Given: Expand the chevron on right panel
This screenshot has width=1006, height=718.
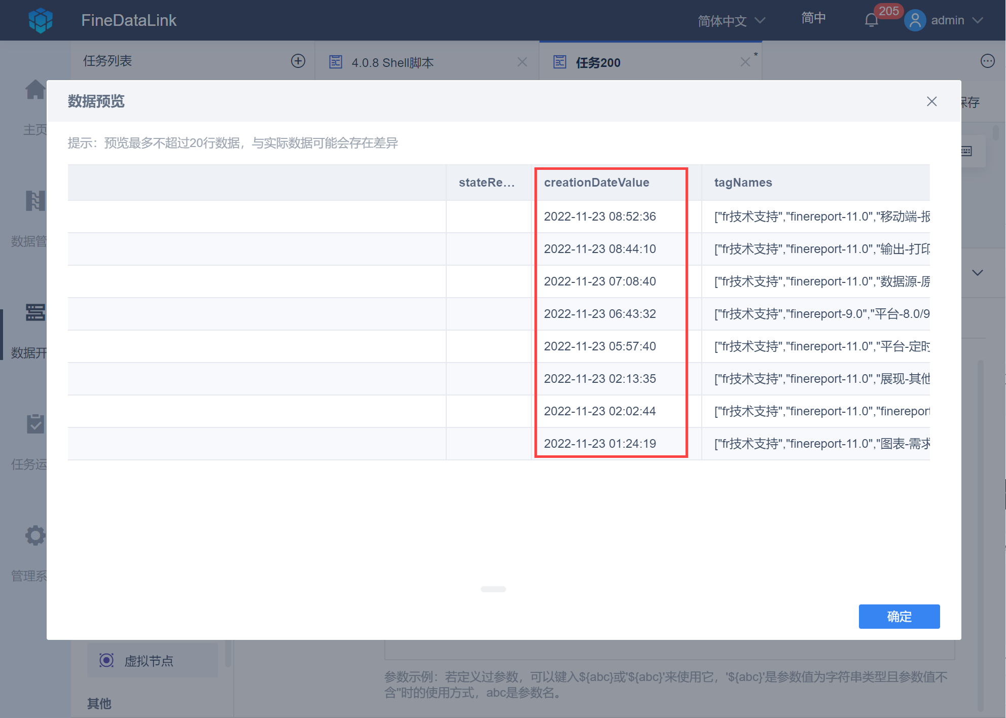Looking at the screenshot, I should pos(978,273).
